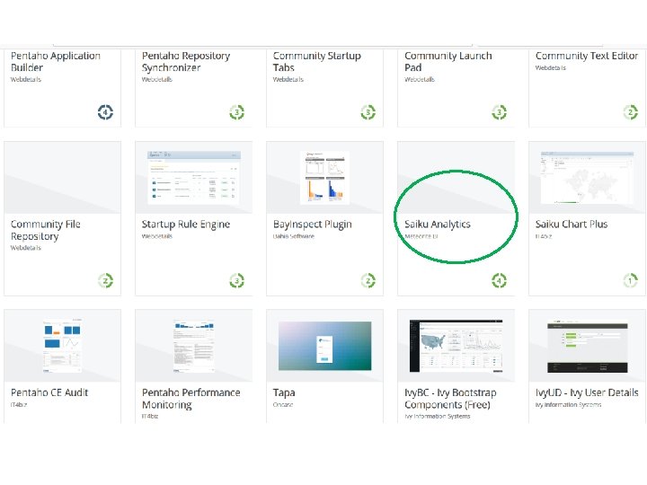Click maturity badge on Community Launch Pad

pos(500,111)
